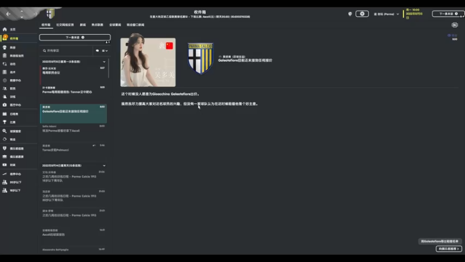The height and width of the screenshot is (262, 465).
Task: Open the Data Hub (数据中心) icon
Action: pos(5,80)
